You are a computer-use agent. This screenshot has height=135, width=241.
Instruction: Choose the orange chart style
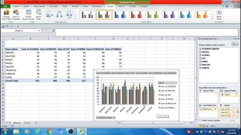(x=203, y=15)
